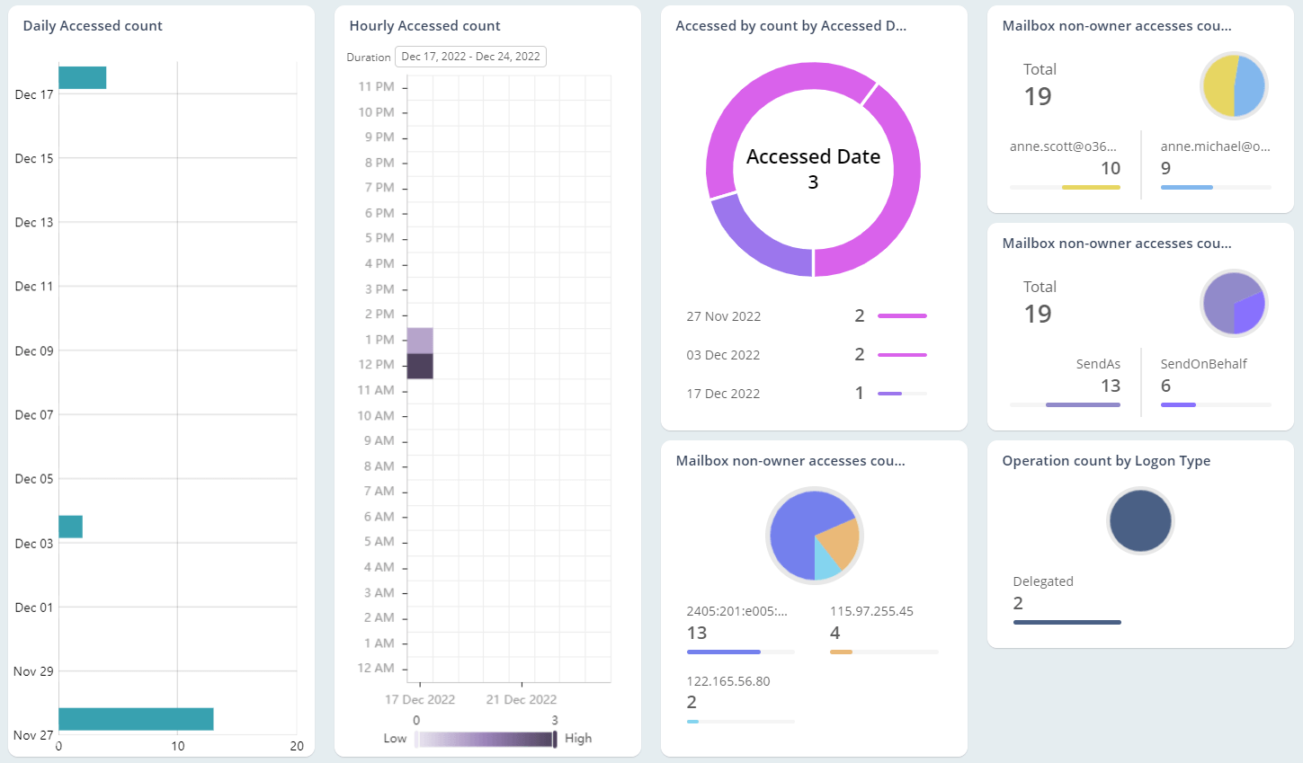Select the 17 Dec 2022 legend entry
Viewport: 1303px width, 763px height.
click(723, 394)
